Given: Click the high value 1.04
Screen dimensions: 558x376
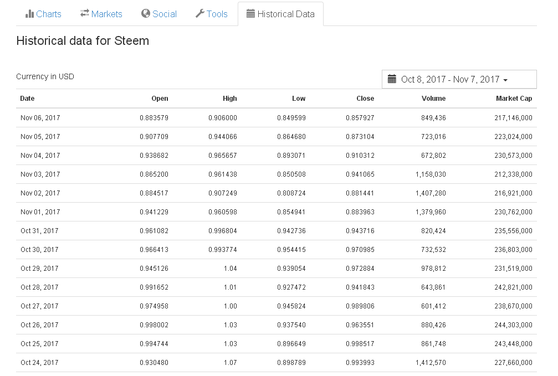Looking at the screenshot, I should coord(231,269).
